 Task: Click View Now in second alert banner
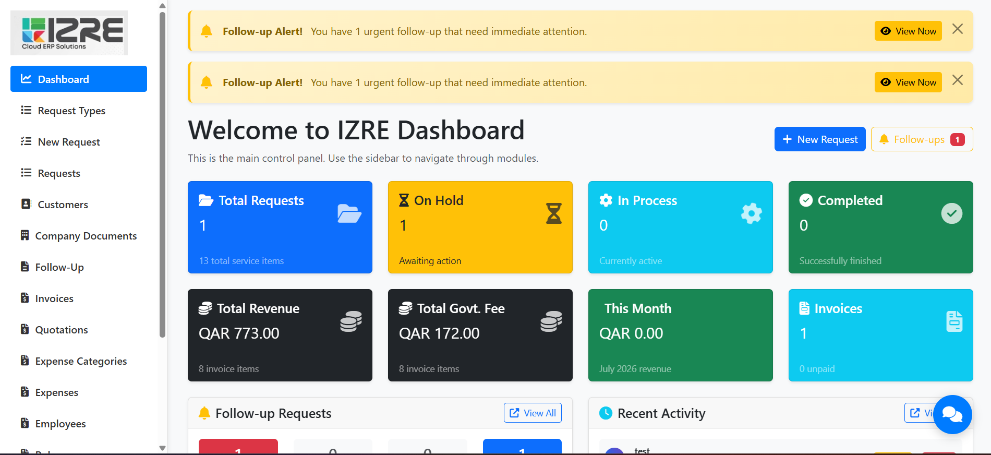tap(908, 82)
